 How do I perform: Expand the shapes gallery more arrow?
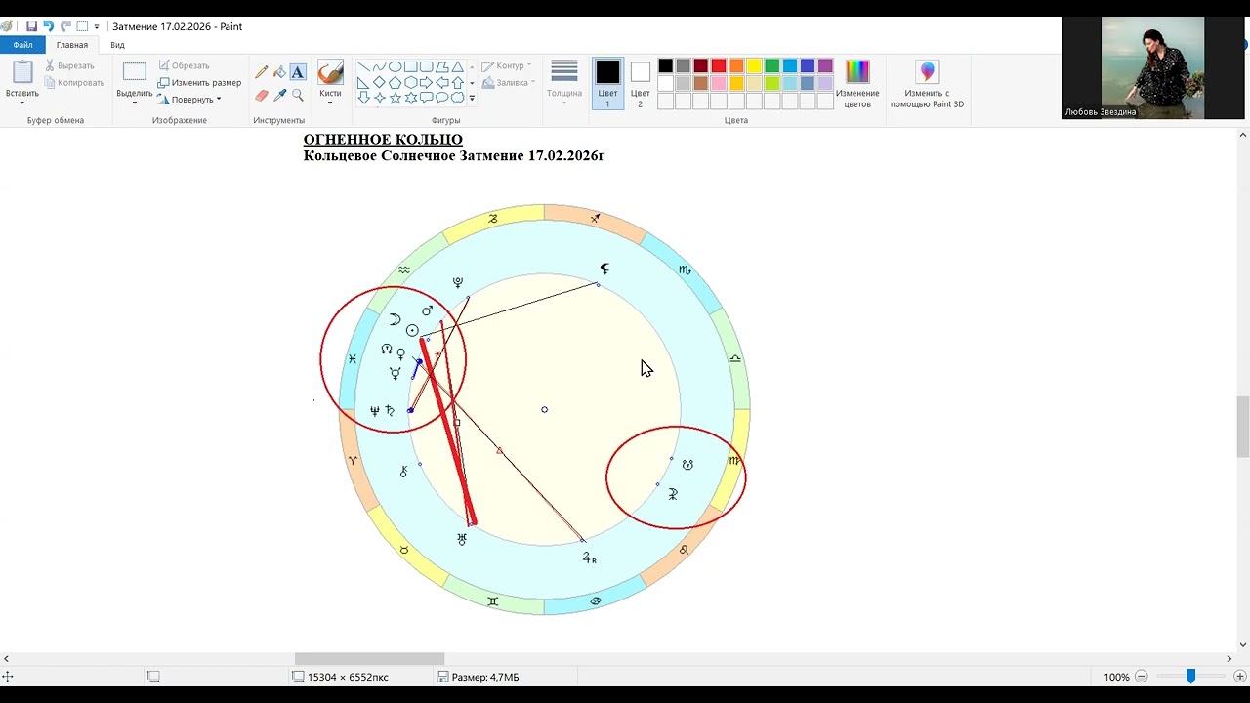click(x=472, y=98)
